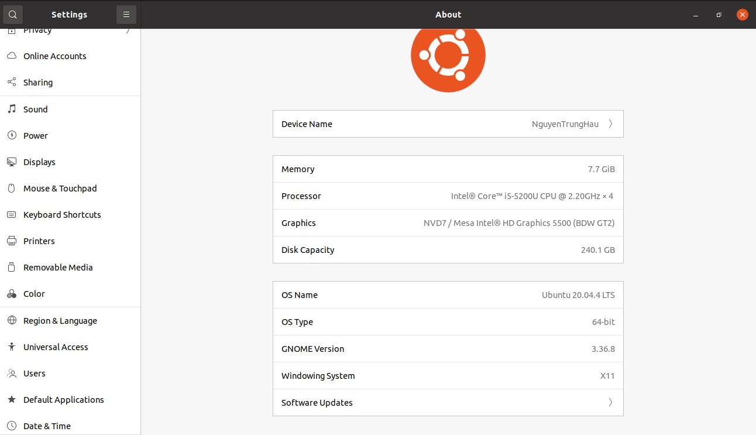The height and width of the screenshot is (435, 756).
Task: Open Users settings
Action: point(70,374)
